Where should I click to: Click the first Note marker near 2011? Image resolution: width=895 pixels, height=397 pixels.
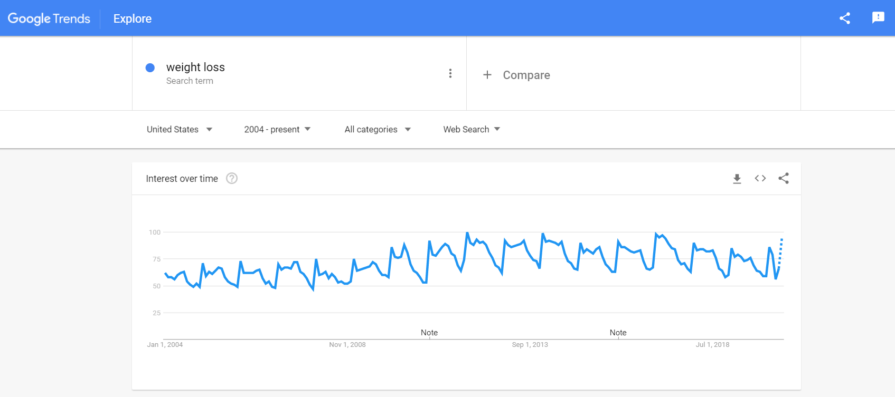coord(429,333)
